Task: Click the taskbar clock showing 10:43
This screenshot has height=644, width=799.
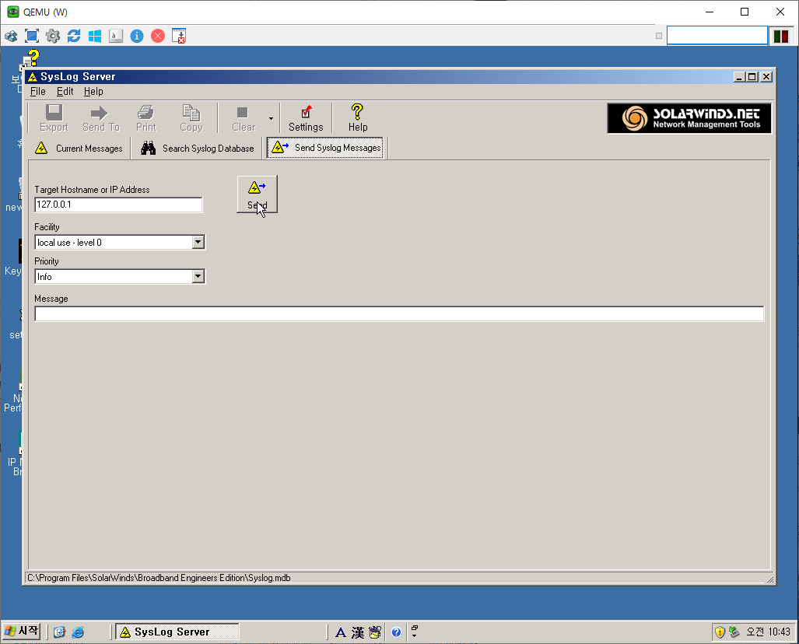Action: tap(768, 632)
